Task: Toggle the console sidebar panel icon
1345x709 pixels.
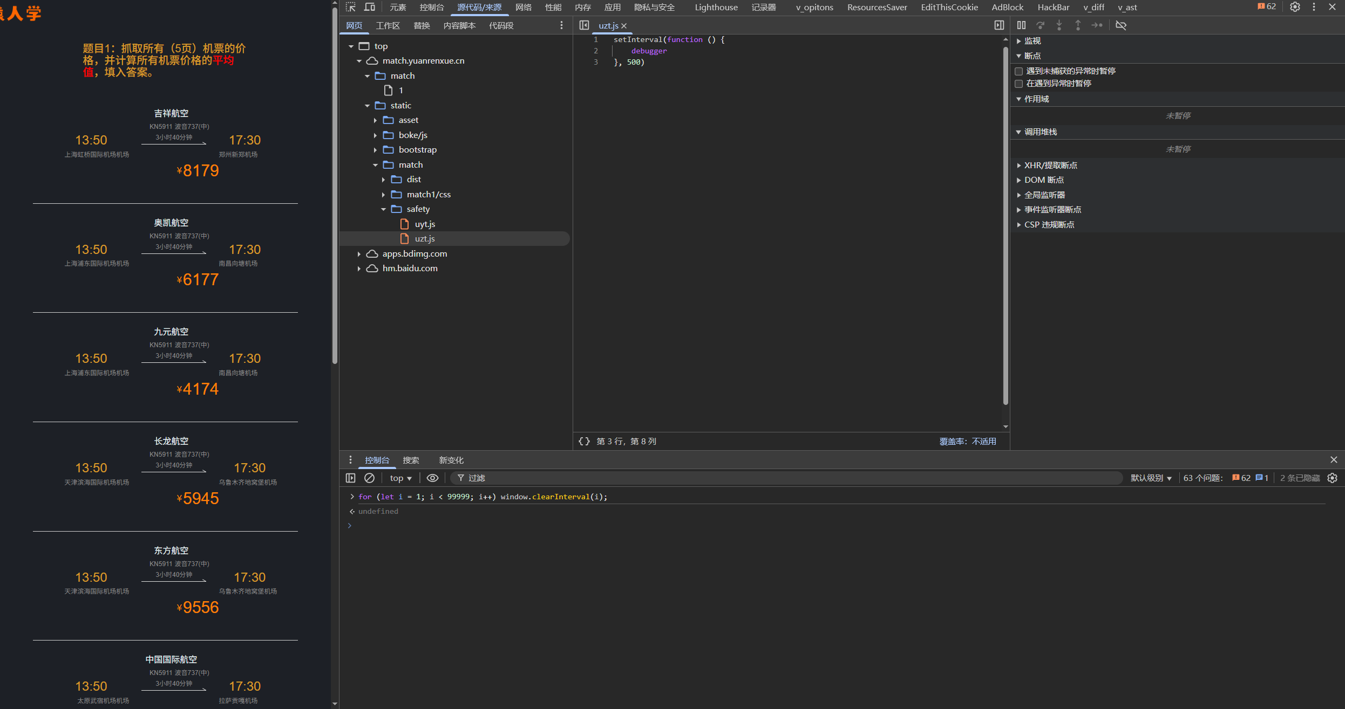Action: point(350,478)
